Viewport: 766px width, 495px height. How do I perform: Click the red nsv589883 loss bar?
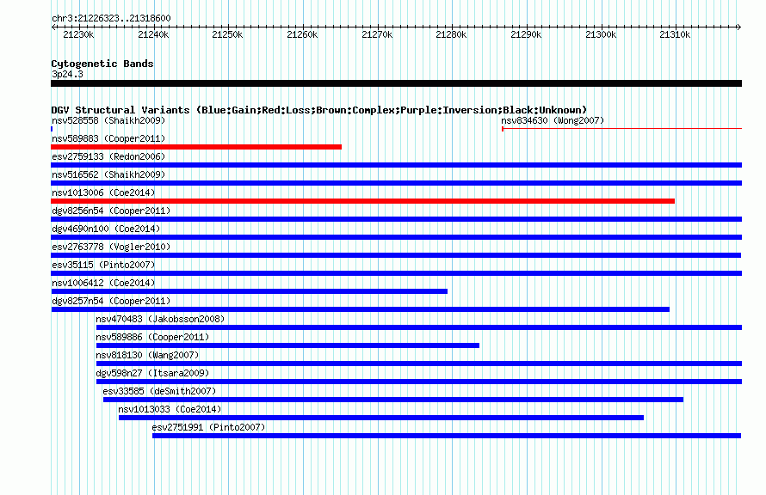coord(196,147)
